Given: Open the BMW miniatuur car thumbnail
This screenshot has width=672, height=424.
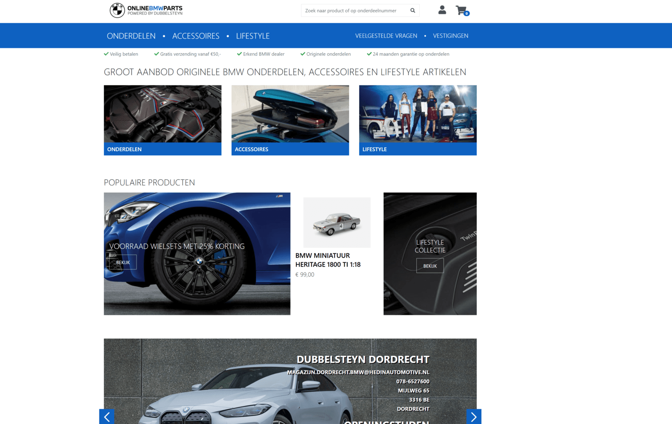Looking at the screenshot, I should coord(337,222).
